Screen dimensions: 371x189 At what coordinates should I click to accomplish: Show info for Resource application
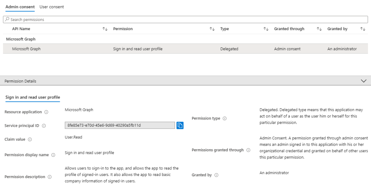pos(46,112)
